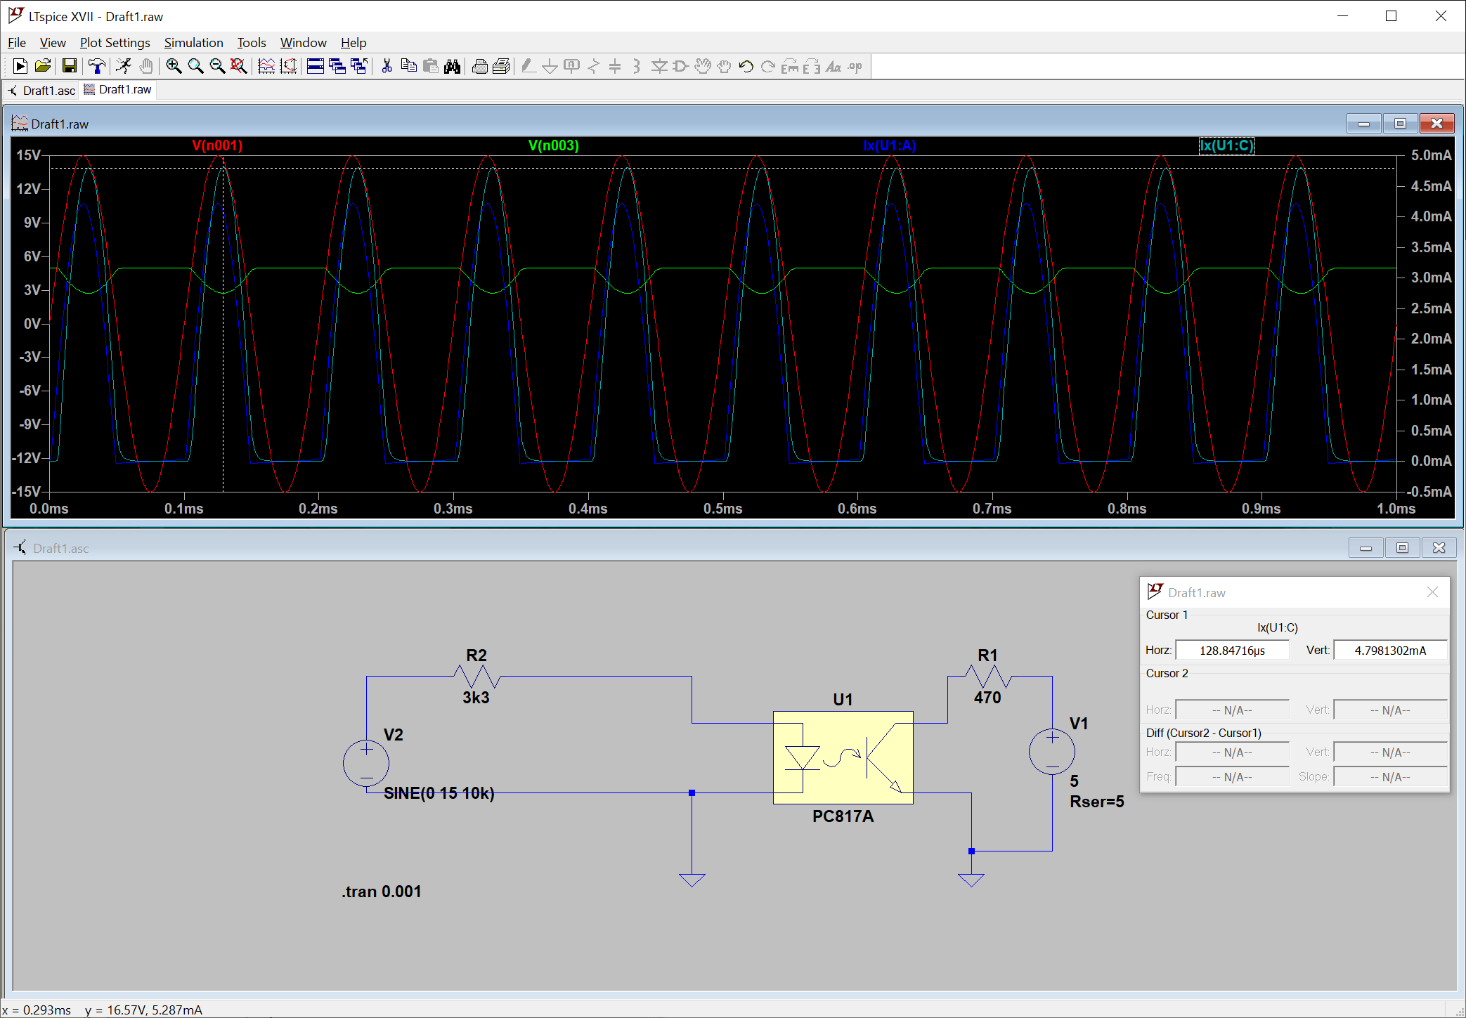Screen dimensions: 1466x1018
Task: Click voltage source V1 symbol
Action: click(1052, 752)
